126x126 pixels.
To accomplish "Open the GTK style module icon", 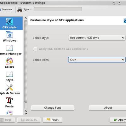I will click(x=9, y=21).
